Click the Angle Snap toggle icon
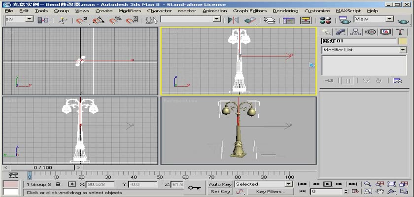414x197 pixels. pyautogui.click(x=98, y=20)
